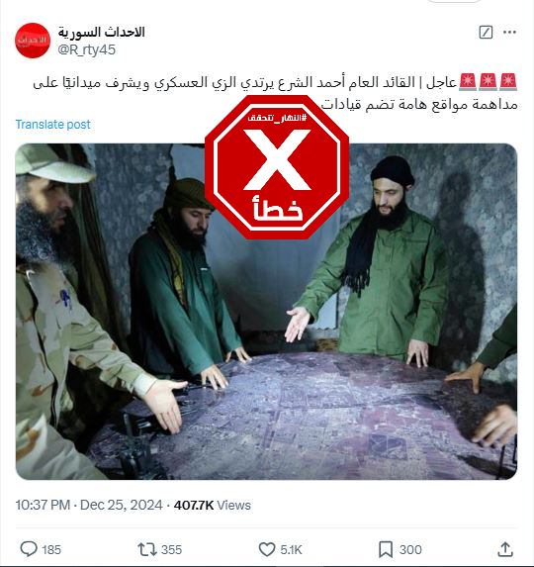
Task: Click the Grok slash icon
Action: coord(486,33)
